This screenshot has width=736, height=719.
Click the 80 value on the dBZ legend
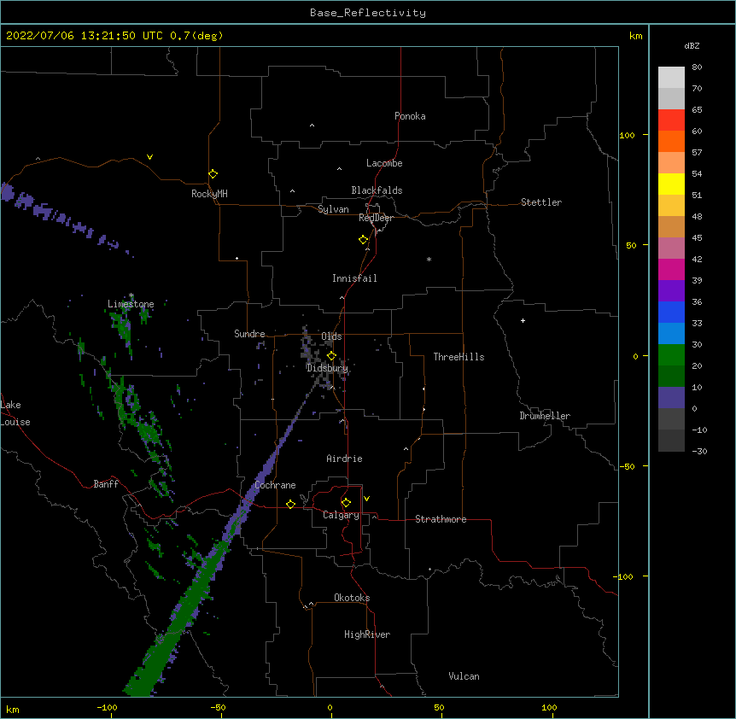click(x=697, y=67)
